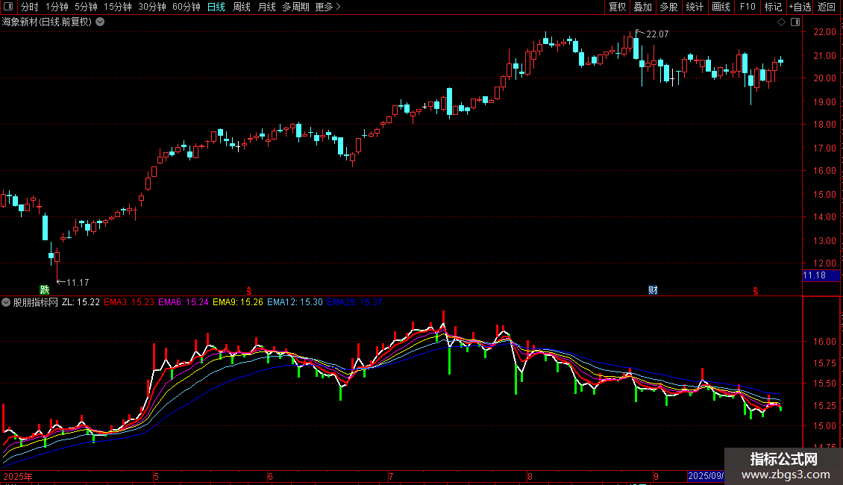Click the ZL: 15.22 value
Image resolution: width=843 pixels, height=485 pixels.
(x=81, y=302)
